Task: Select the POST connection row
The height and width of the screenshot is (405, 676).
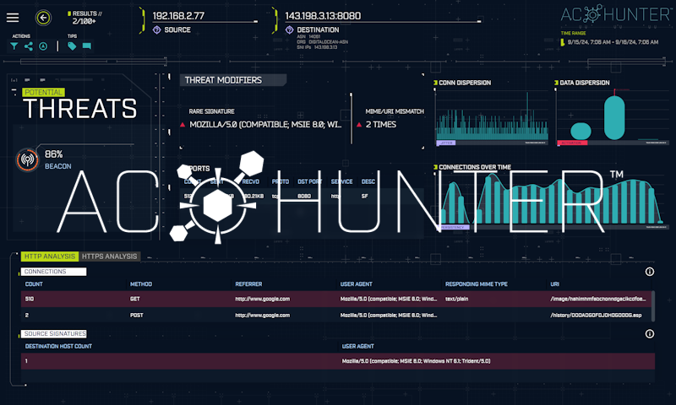Action: click(x=336, y=315)
